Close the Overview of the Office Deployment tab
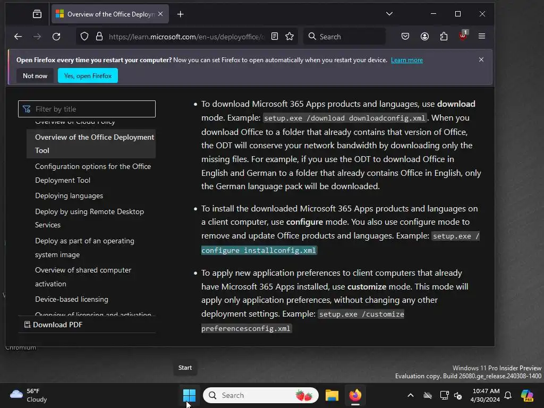The image size is (544, 408). point(160,14)
